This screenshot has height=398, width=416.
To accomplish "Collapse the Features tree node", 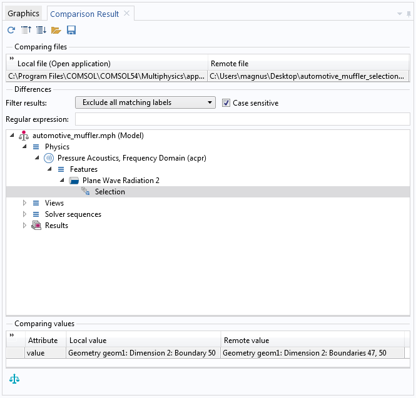I will 49,169.
